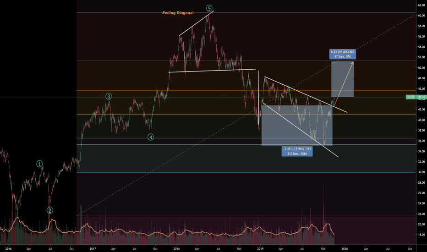This screenshot has width=427, height=252.
Task: Click the 60.00 price axis label
Action: (x=422, y=16)
